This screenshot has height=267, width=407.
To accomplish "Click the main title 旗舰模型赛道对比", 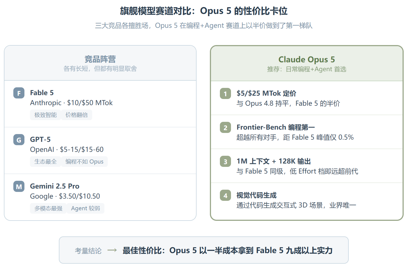I will [204, 11].
